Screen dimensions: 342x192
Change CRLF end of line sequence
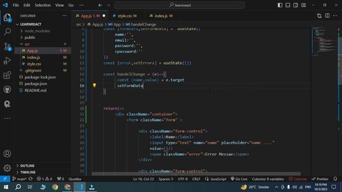point(196,179)
